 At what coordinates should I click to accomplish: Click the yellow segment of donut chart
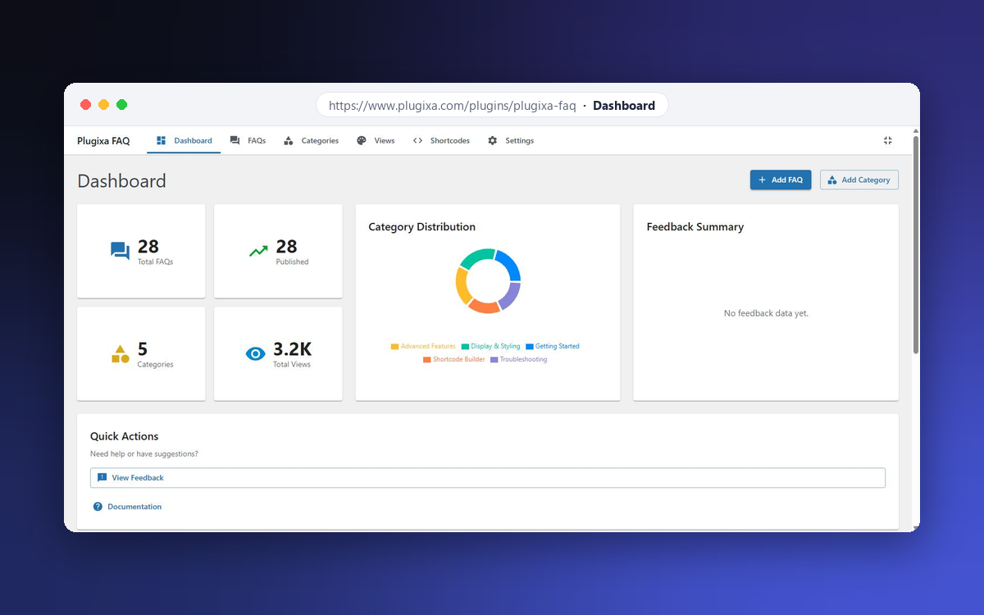pos(462,285)
